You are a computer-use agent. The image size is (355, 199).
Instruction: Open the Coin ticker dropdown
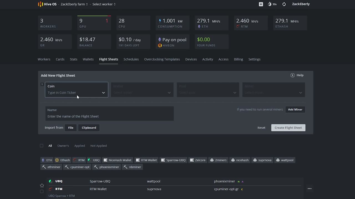(77, 90)
